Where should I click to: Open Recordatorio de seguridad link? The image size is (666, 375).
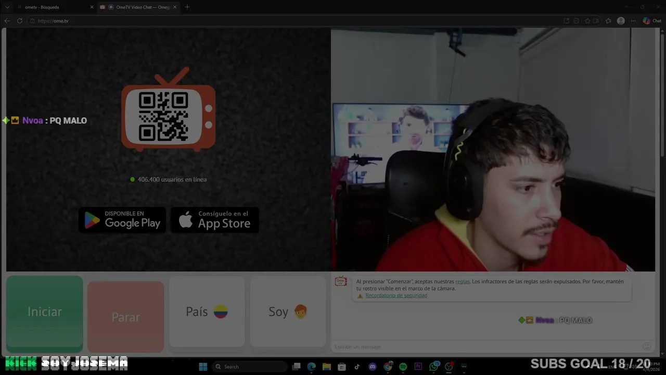click(x=396, y=295)
